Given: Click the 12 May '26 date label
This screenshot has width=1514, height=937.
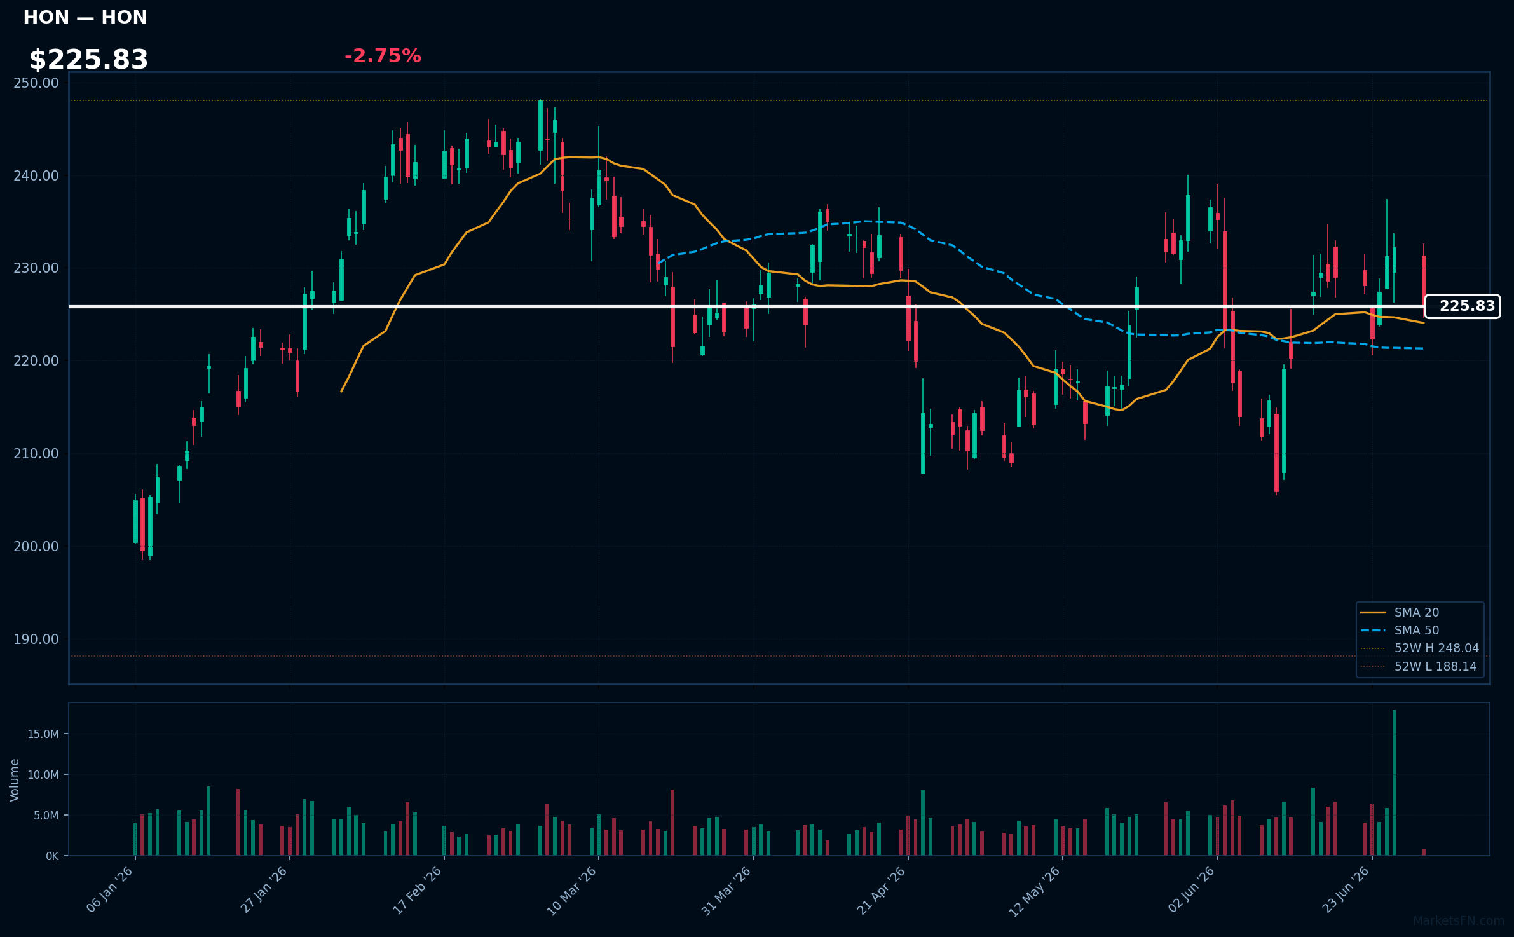Looking at the screenshot, I should tap(1035, 892).
